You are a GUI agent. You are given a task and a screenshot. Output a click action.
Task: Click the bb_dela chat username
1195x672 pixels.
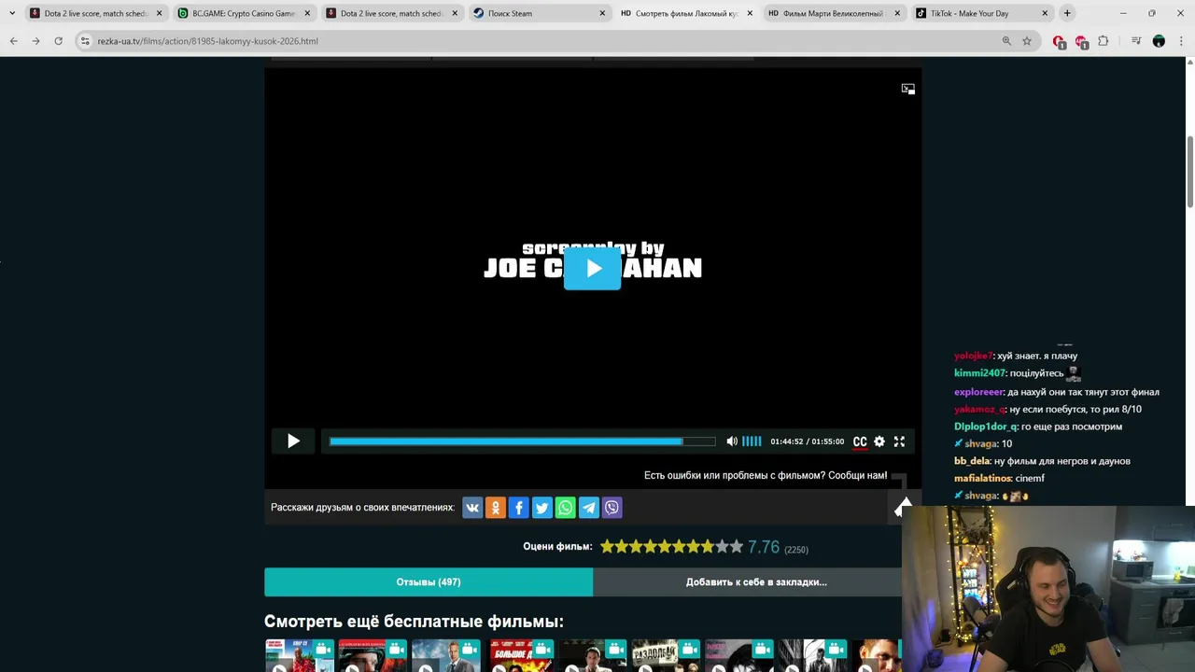point(972,461)
